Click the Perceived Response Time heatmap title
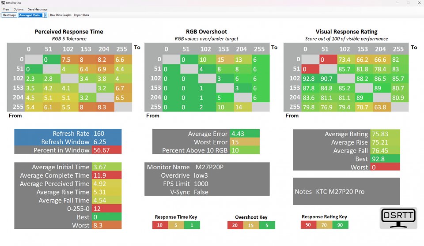Image resolution: width=424 pixels, height=246 pixels. 69,32
